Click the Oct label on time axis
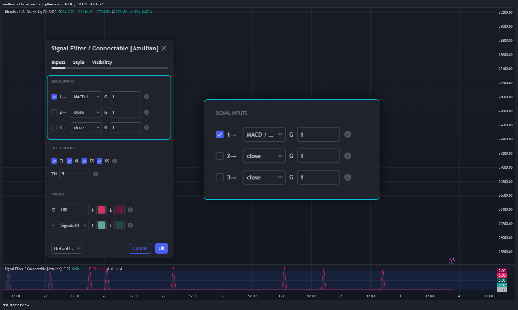The width and height of the screenshot is (518, 310). click(x=282, y=296)
